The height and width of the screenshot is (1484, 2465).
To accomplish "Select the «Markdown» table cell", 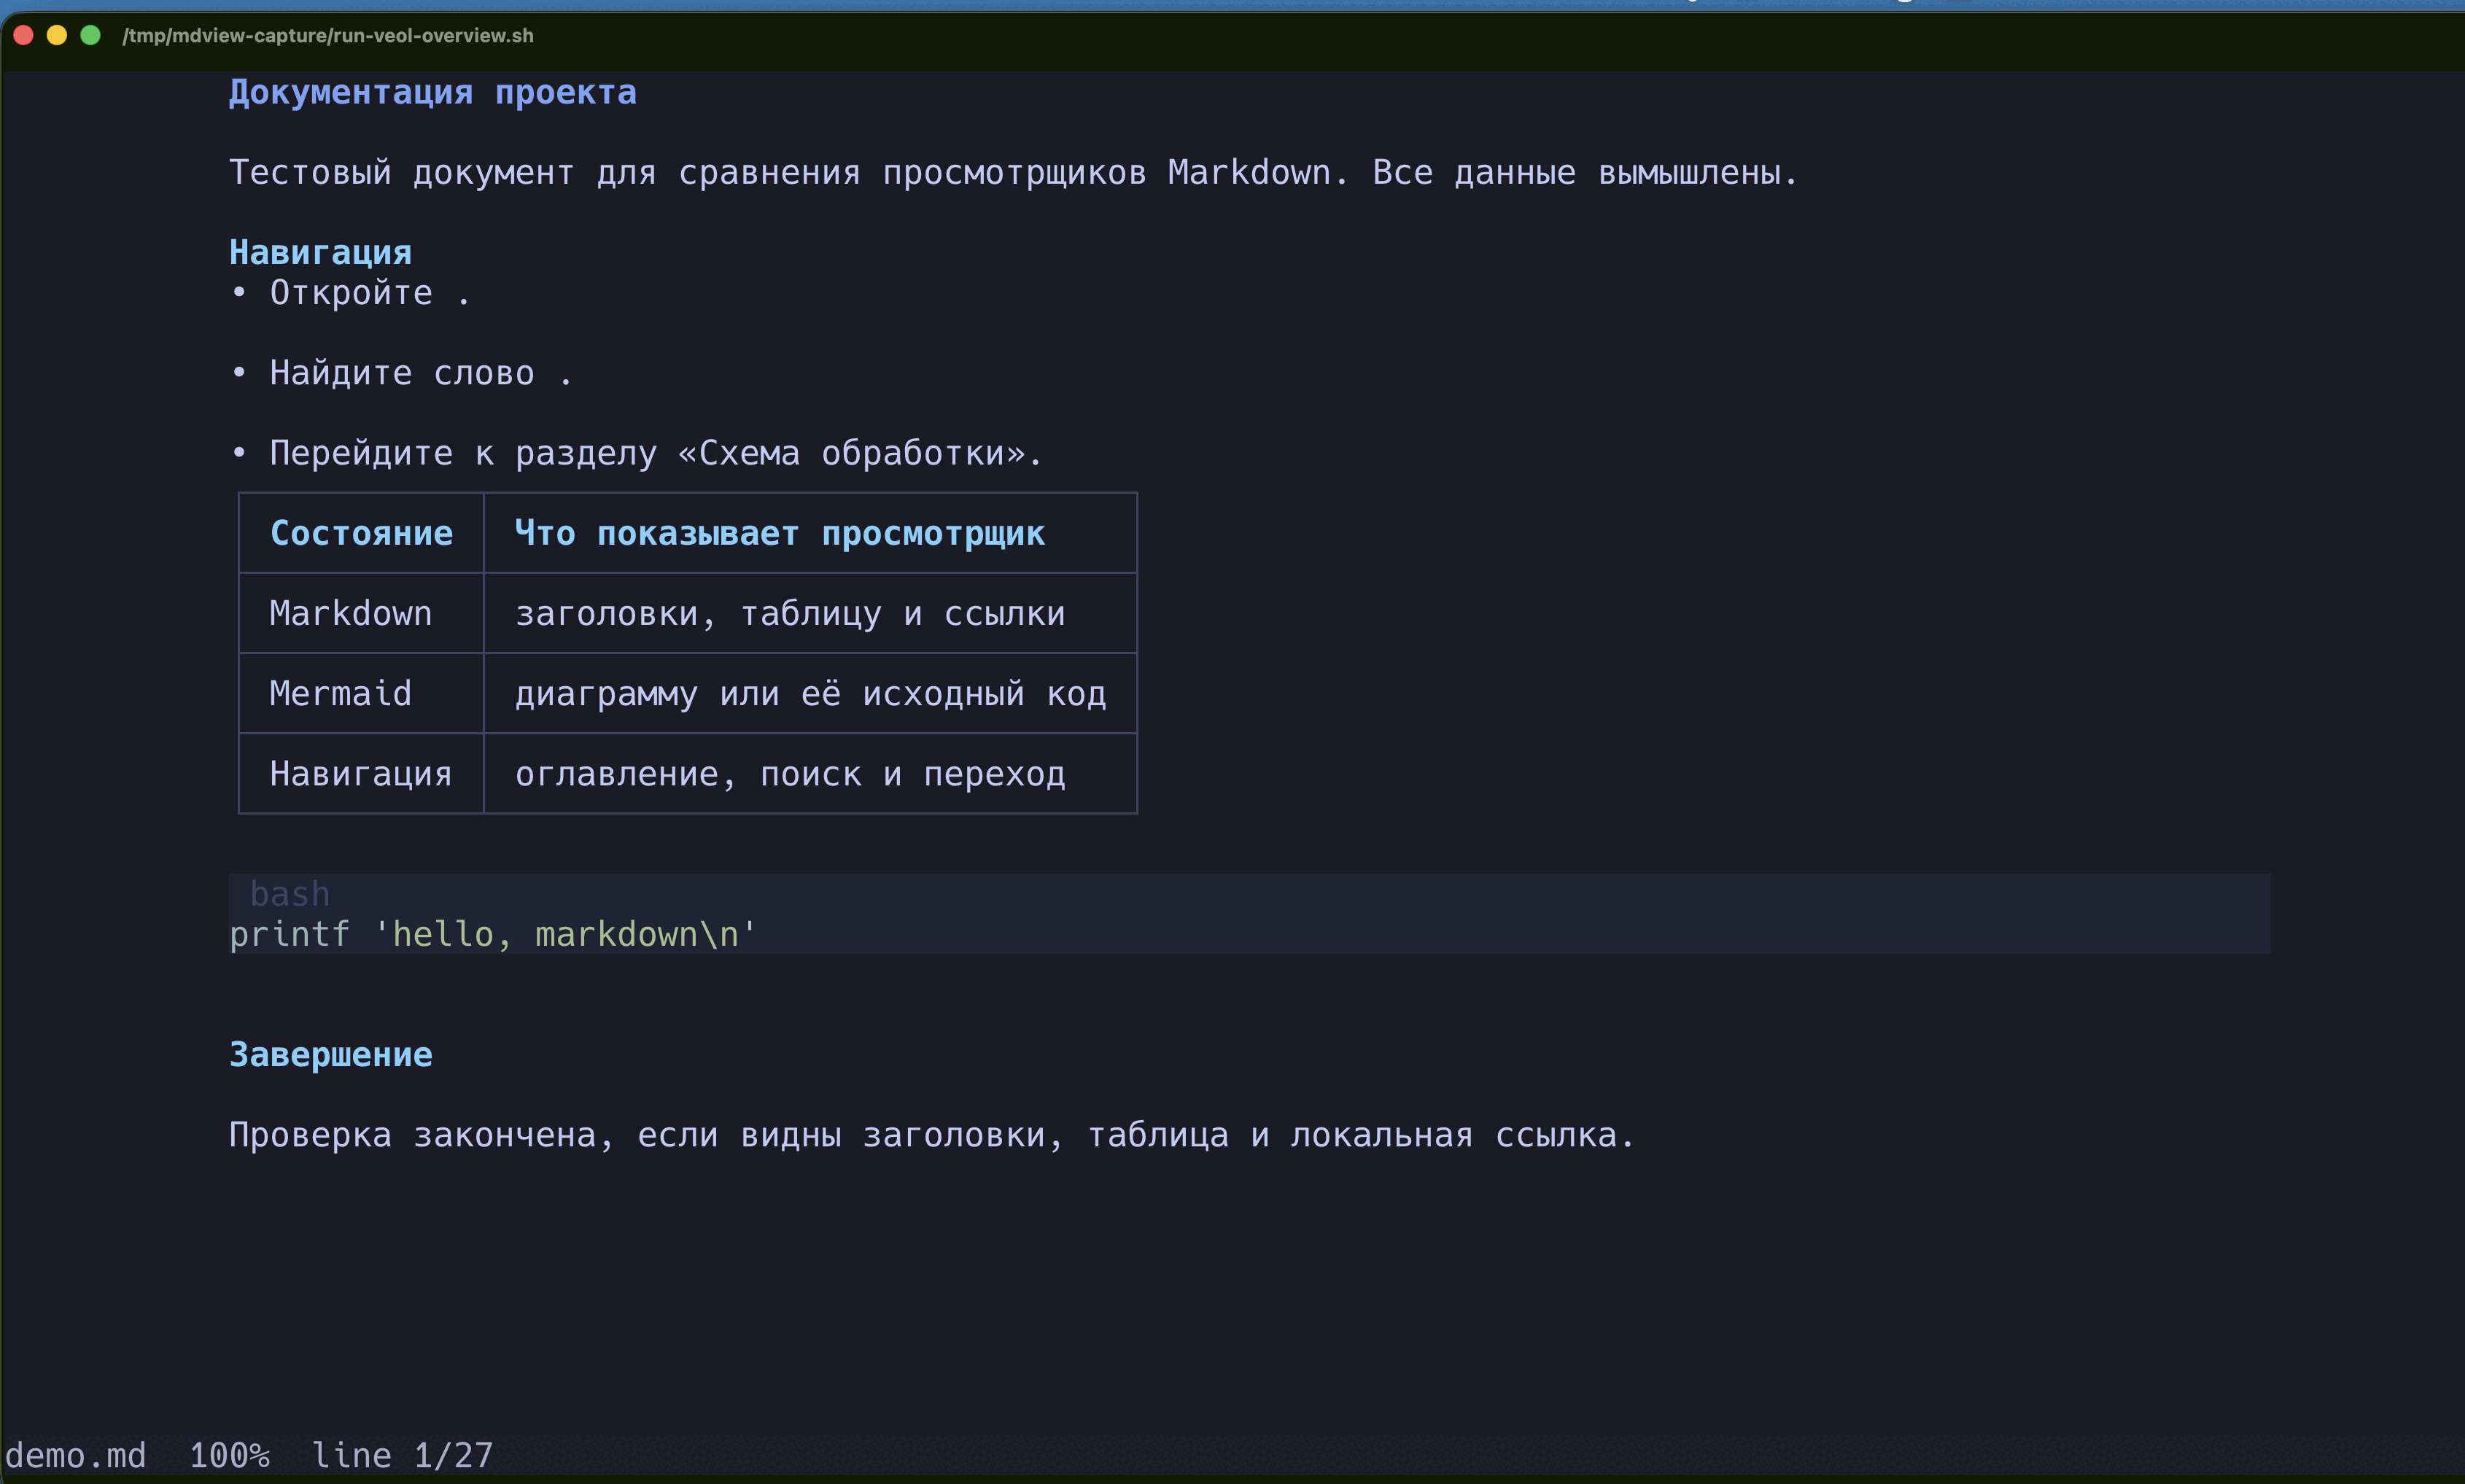I will click(x=350, y=613).
